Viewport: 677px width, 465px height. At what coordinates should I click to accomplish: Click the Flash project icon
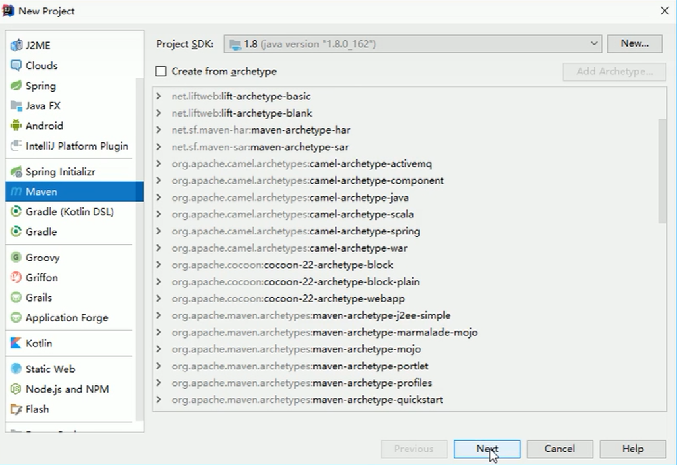click(x=16, y=409)
